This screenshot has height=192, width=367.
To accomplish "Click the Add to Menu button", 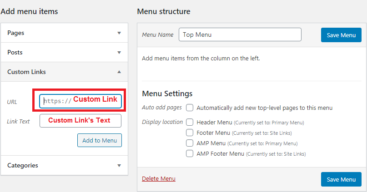I will click(100, 140).
